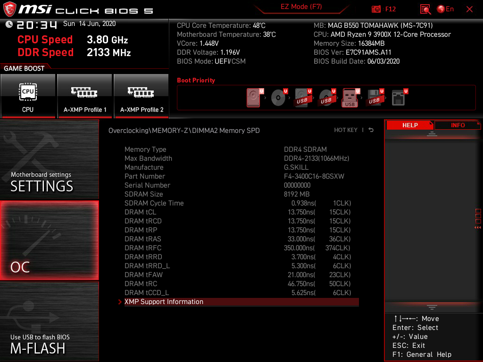Switch to the HELP tab

click(410, 125)
